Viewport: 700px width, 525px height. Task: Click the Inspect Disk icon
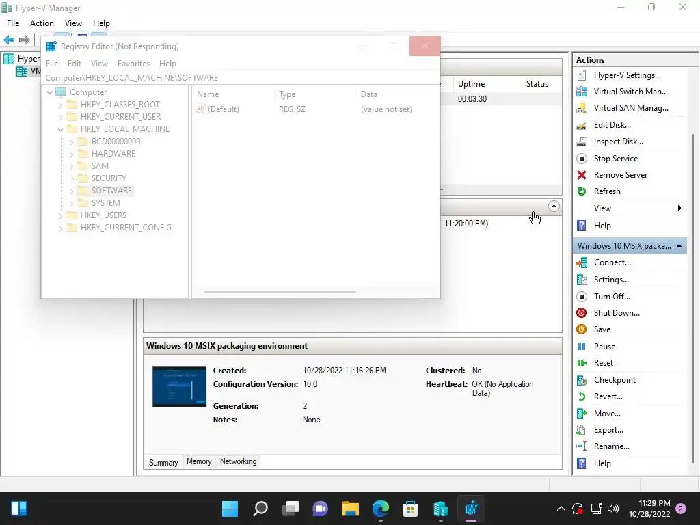(582, 142)
